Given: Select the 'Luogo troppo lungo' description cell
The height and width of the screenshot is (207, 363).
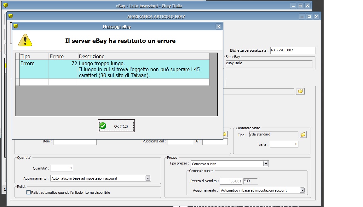Looking at the screenshot, I should pyautogui.click(x=144, y=69).
